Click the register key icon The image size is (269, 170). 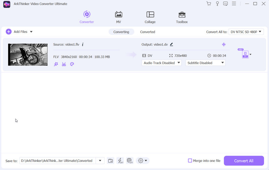[x=217, y=4]
